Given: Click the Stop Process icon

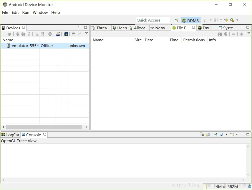Looking at the screenshot, I should pyautogui.click(x=50, y=34).
